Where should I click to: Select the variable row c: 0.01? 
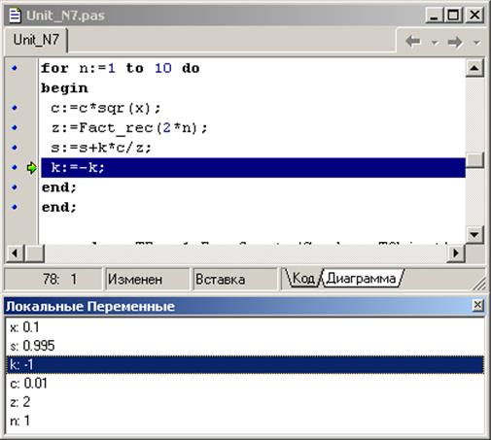(x=245, y=384)
